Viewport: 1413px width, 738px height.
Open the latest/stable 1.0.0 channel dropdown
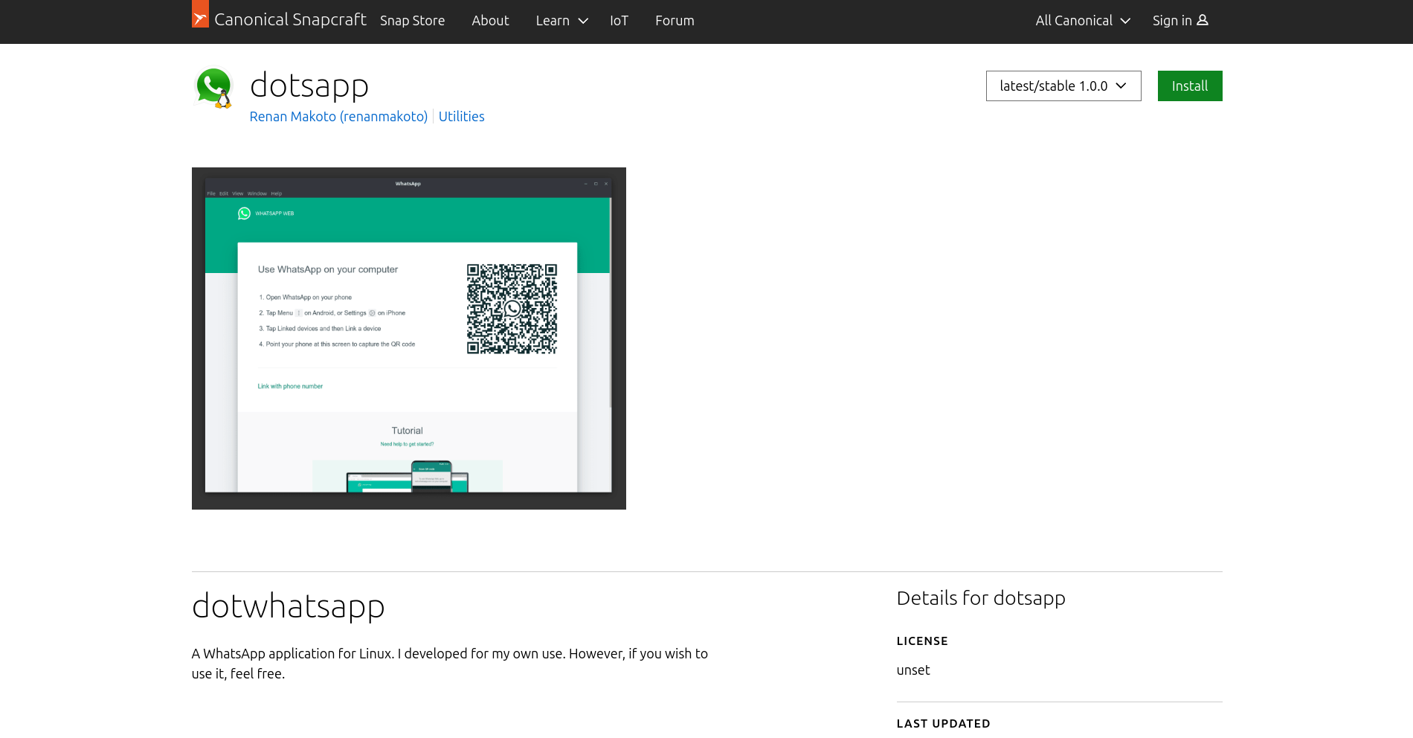coord(1063,86)
